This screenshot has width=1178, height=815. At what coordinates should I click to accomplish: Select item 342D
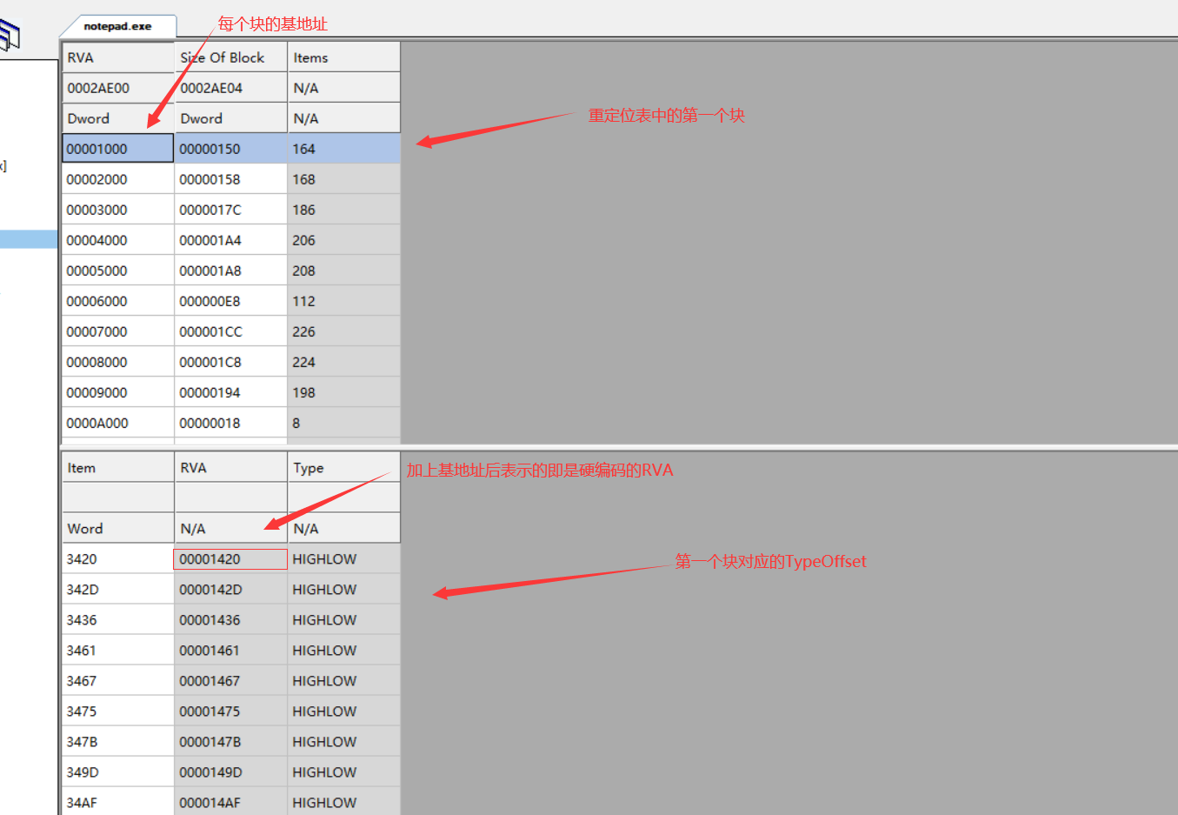click(x=118, y=589)
